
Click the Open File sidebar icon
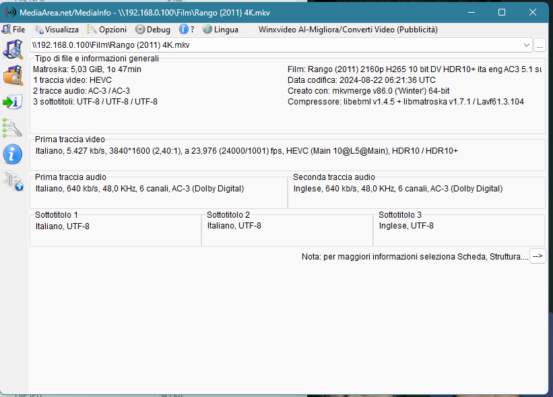pos(13,49)
